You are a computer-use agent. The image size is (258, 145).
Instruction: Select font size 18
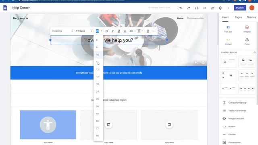(x=98, y=84)
